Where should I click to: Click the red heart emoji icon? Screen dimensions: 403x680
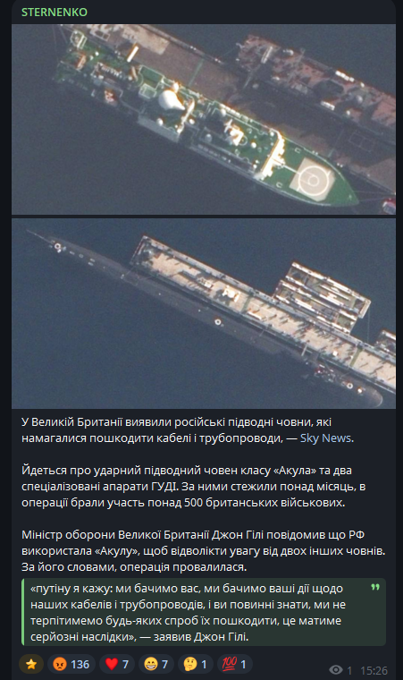[112, 664]
